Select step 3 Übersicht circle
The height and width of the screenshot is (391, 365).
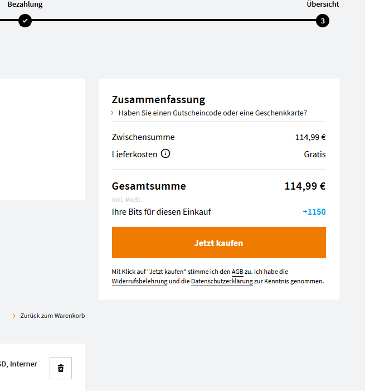[323, 21]
